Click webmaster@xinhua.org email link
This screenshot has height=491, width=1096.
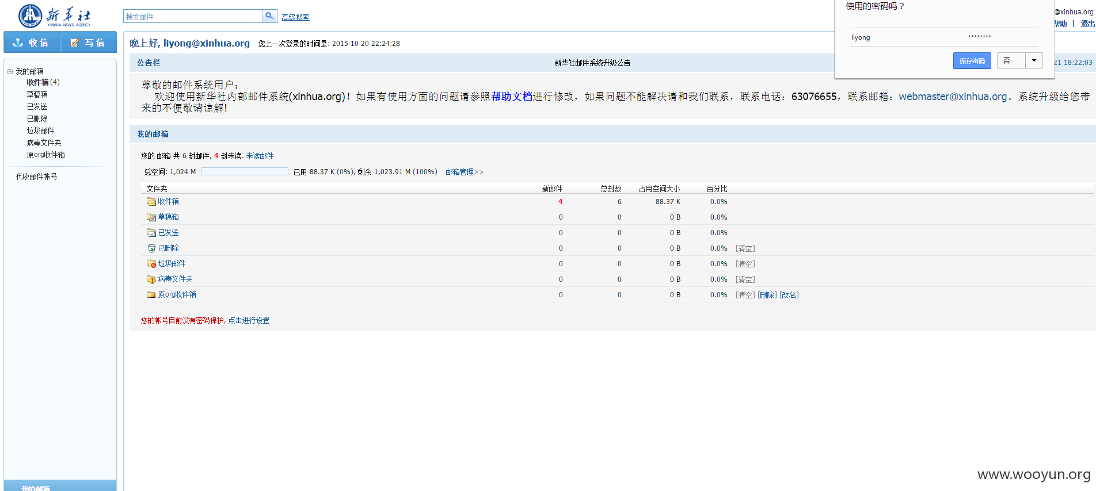(953, 97)
